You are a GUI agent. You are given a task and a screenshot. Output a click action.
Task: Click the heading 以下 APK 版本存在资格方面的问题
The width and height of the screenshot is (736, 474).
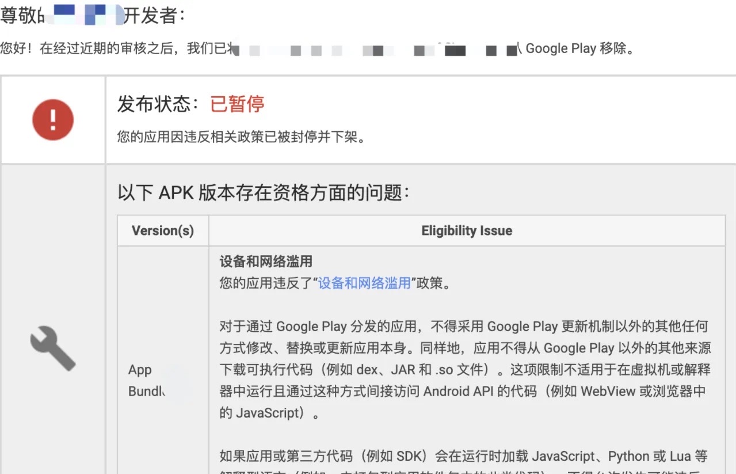tap(264, 193)
